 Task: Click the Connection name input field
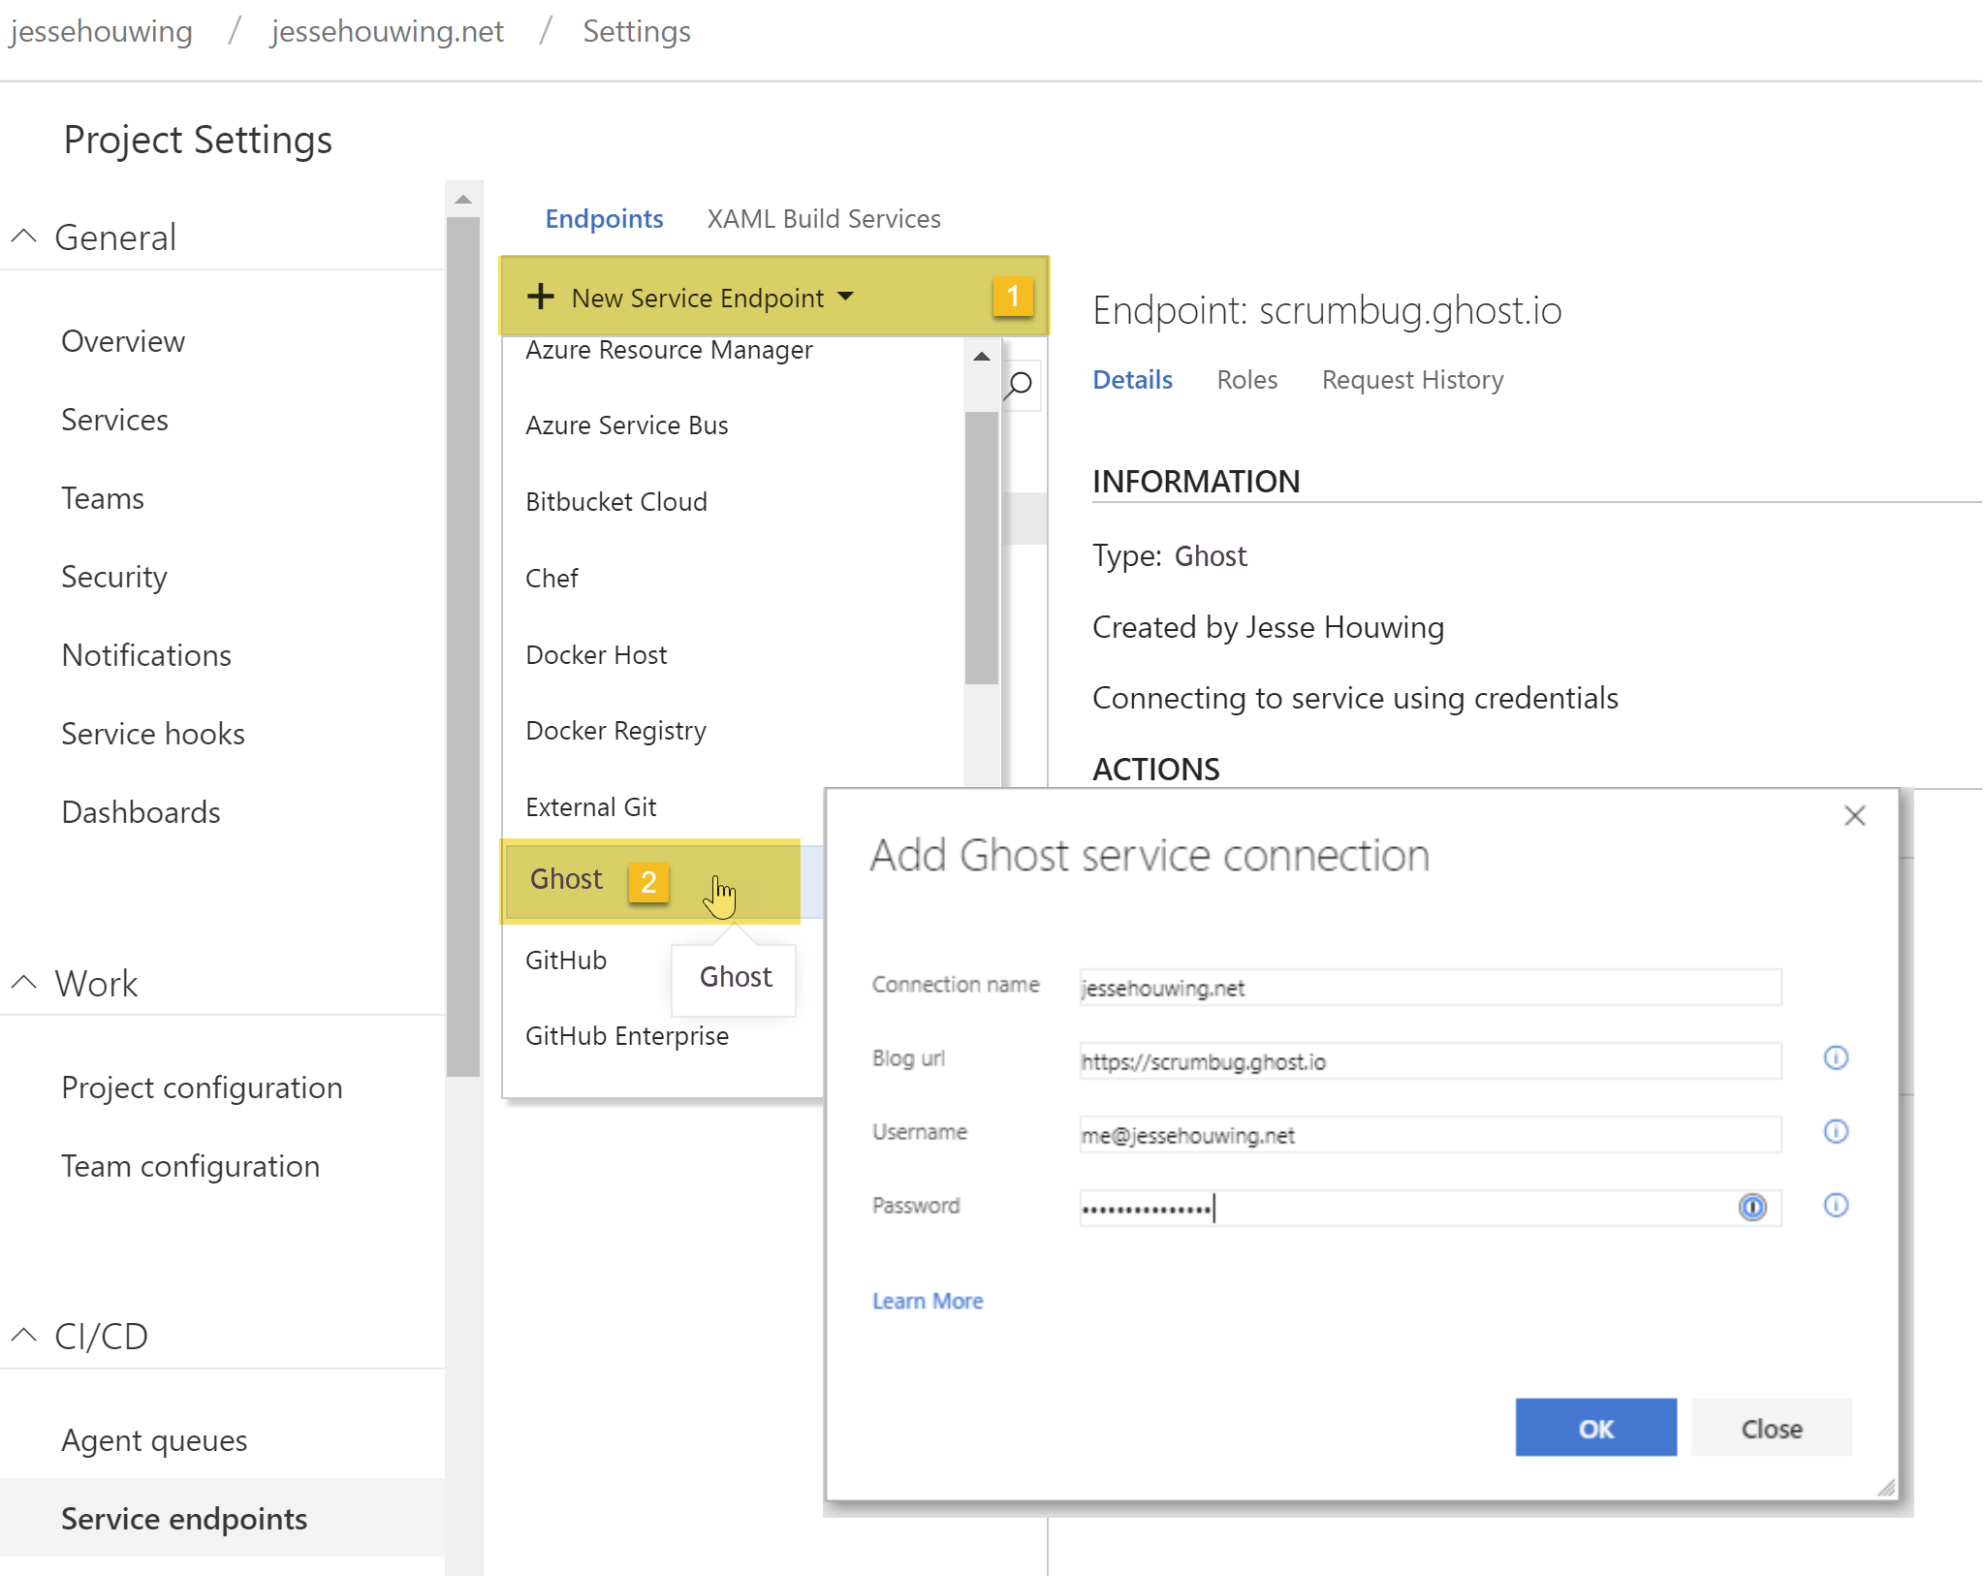(x=1430, y=988)
